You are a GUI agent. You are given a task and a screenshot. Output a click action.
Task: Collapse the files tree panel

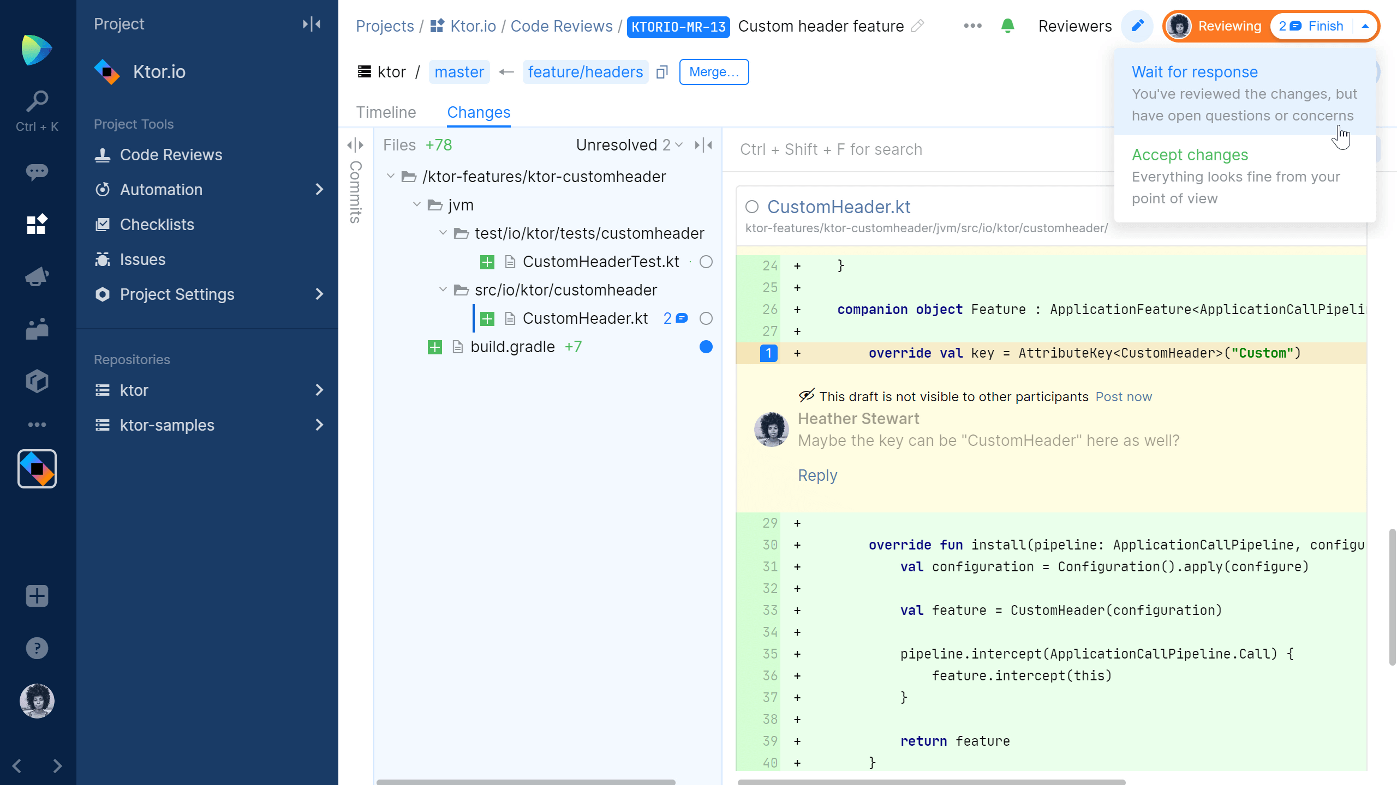[x=703, y=145]
